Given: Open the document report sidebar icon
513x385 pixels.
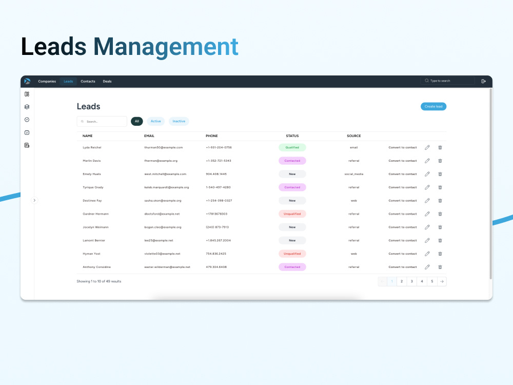Looking at the screenshot, I should (27, 145).
